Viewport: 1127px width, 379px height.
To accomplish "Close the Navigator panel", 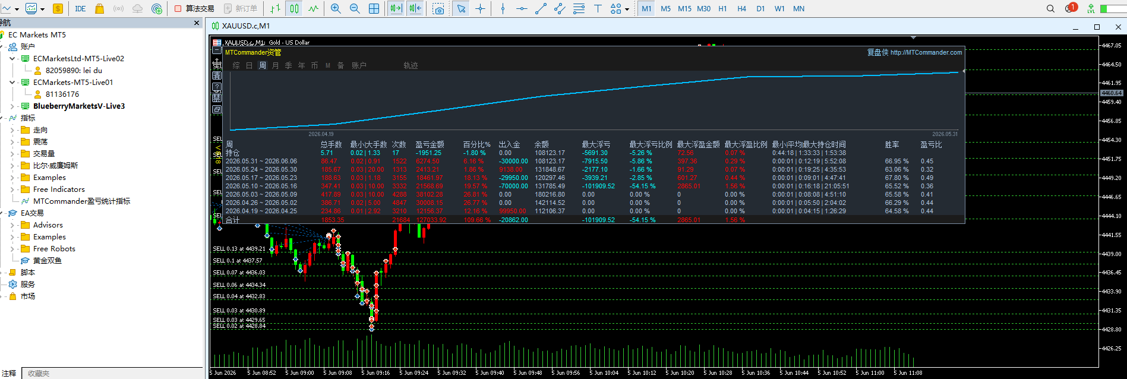I will 197,23.
